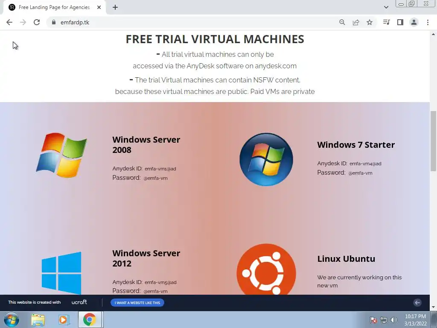The width and height of the screenshot is (437, 328).
Task: Collapse the ucraft banner with arrow icon
Action: click(x=417, y=303)
